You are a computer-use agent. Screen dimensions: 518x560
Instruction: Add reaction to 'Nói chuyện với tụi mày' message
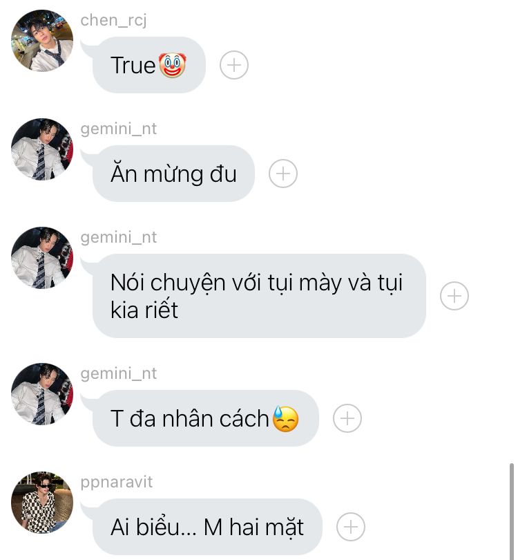tap(454, 296)
